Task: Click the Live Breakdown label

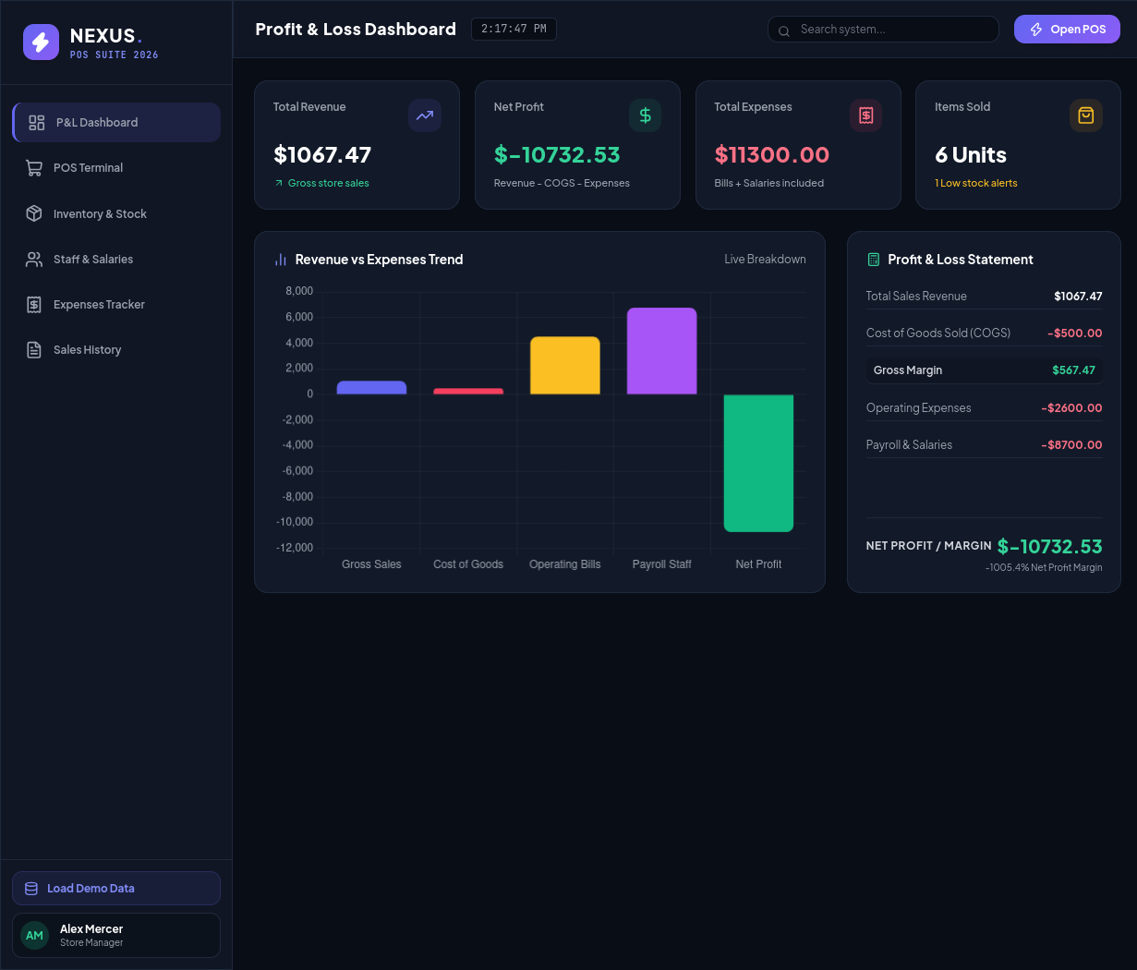Action: coord(765,260)
